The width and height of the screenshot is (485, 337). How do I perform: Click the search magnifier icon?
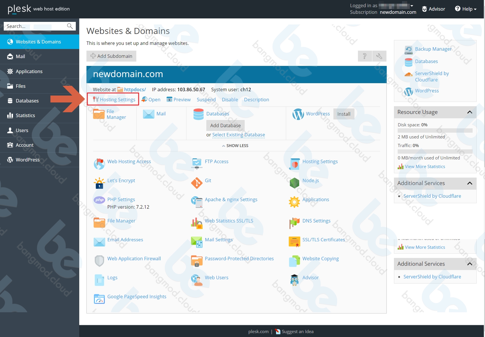click(x=70, y=26)
